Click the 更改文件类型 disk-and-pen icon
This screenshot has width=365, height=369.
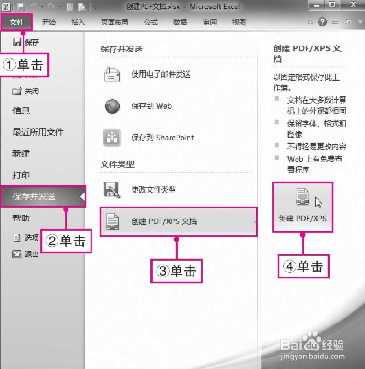point(112,190)
